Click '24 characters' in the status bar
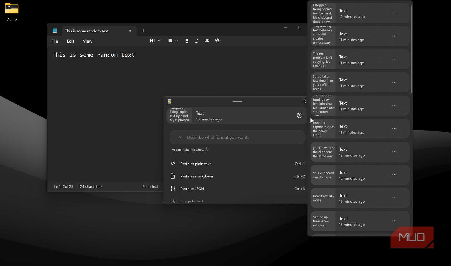Screen dimensions: 451x266 click(91, 187)
